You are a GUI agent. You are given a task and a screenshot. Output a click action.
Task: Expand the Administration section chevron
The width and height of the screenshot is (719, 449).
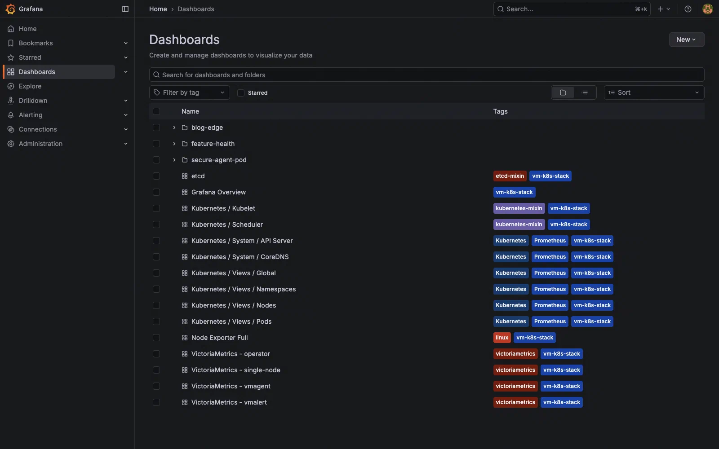(x=126, y=144)
